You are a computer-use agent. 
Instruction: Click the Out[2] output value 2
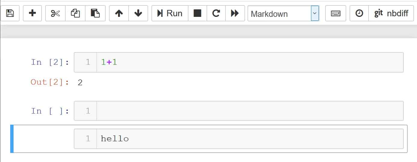80,83
